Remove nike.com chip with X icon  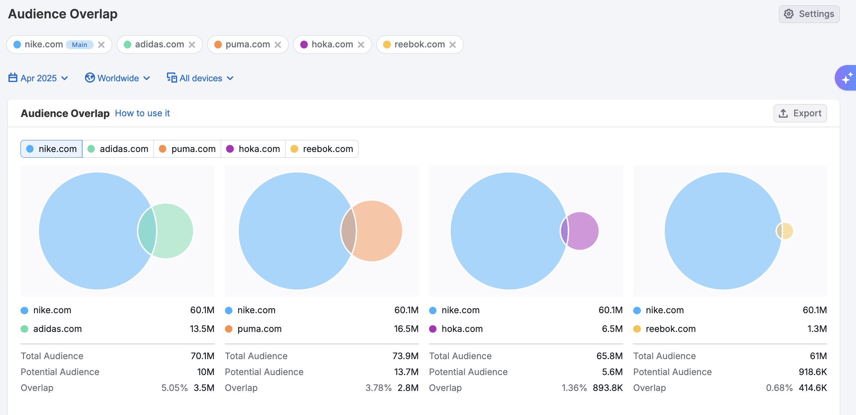pyautogui.click(x=102, y=45)
